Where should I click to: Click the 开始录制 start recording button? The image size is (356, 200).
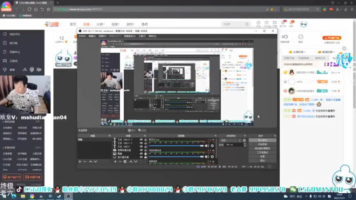coord(263,144)
